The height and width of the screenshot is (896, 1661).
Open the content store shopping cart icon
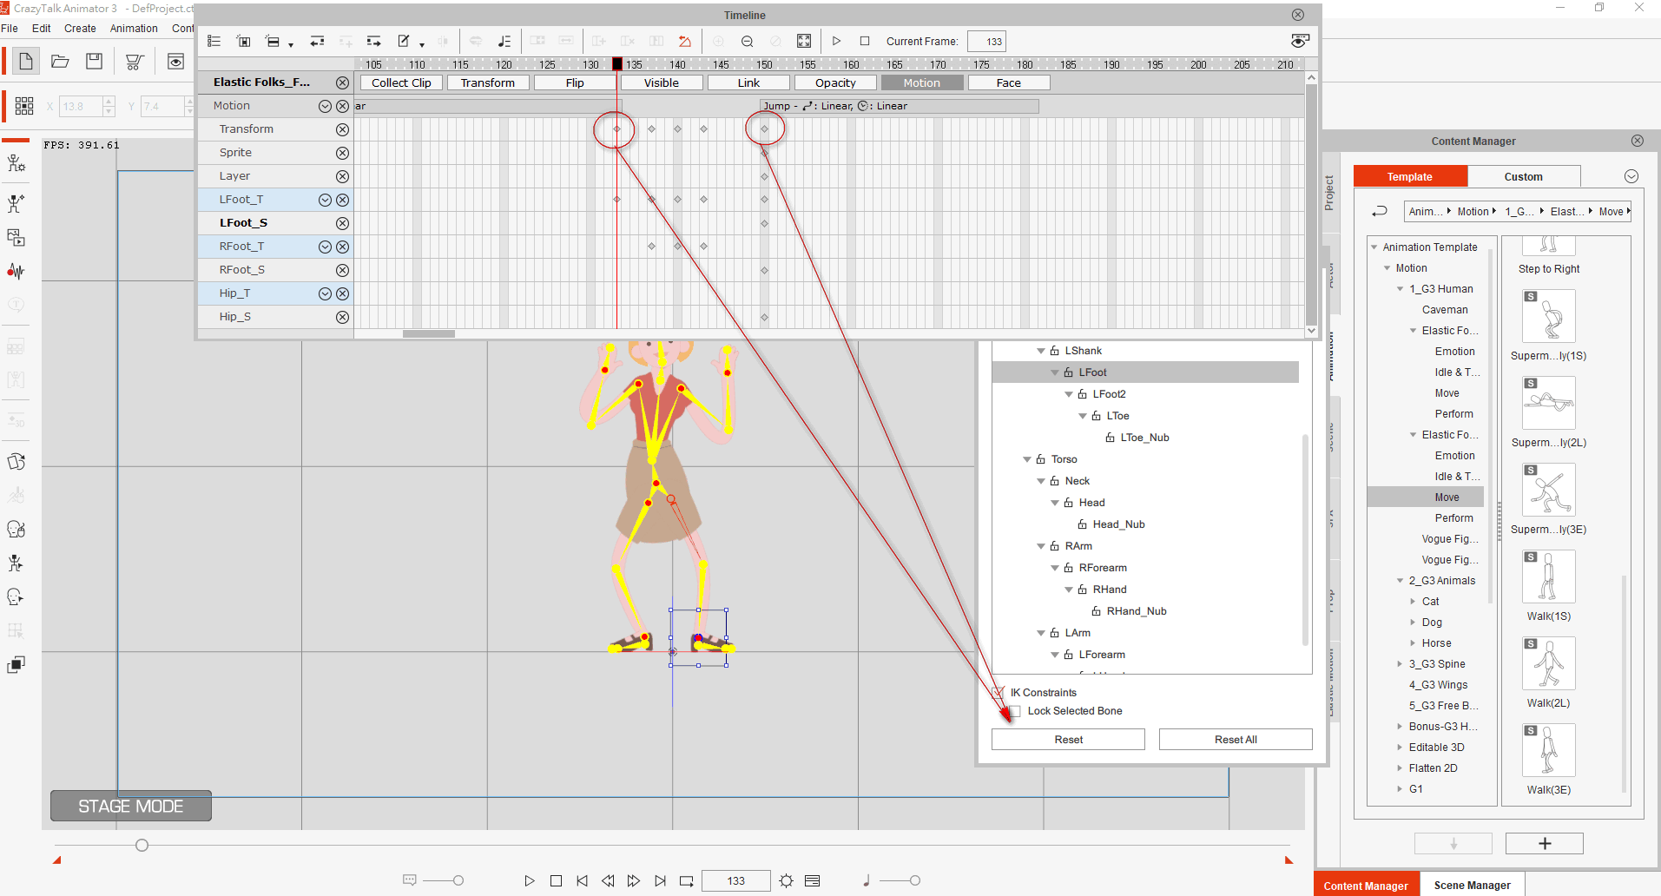click(134, 62)
